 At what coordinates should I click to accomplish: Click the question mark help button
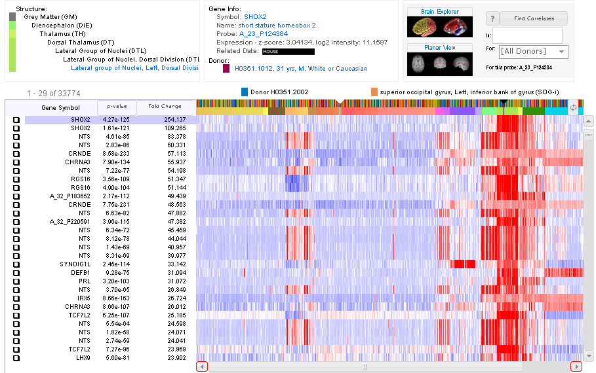point(492,18)
